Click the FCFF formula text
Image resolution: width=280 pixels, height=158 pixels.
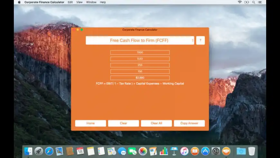click(140, 84)
